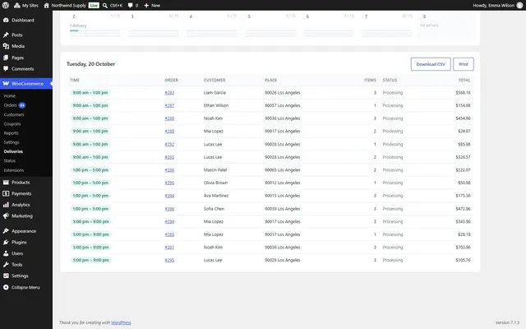This screenshot has width=526, height=329.
Task: Open the WooCommerce Status submenu
Action: coord(10,161)
